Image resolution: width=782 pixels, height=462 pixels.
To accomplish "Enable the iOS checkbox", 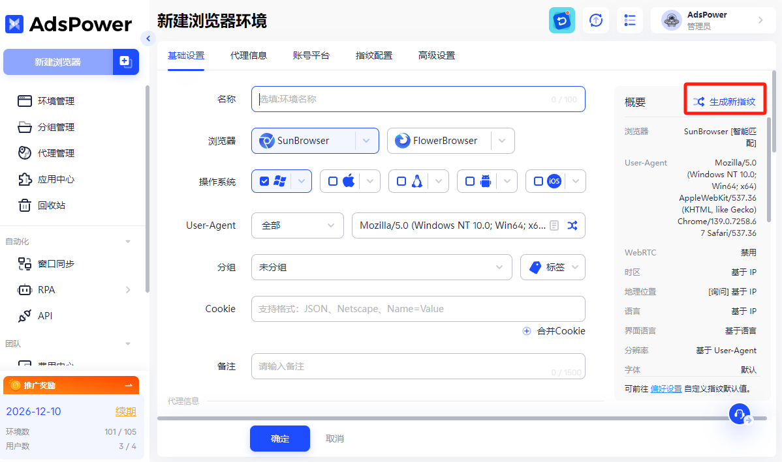I will tap(538, 181).
